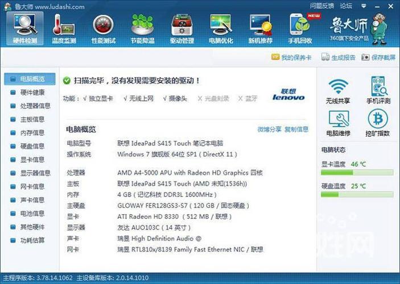Open 无线共享 wireless sharing

338,90
